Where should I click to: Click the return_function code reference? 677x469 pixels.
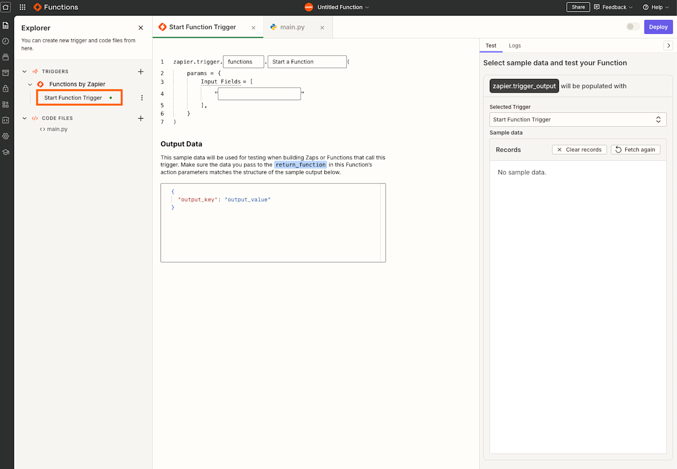[x=301, y=165]
